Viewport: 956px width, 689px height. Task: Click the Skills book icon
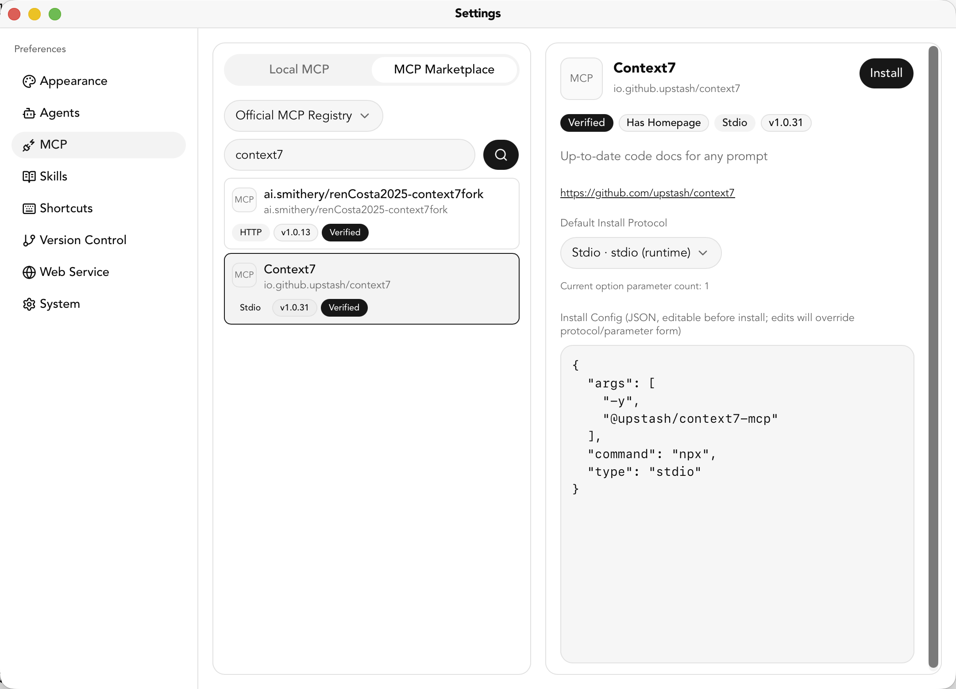click(x=29, y=177)
